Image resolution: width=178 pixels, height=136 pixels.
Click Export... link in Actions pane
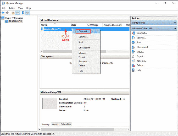(x=141, y=56)
